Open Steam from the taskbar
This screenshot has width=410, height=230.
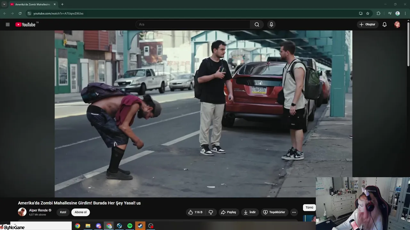(140, 226)
